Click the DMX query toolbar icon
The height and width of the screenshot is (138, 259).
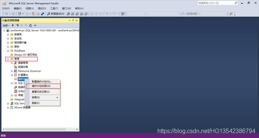[x=77, y=14]
